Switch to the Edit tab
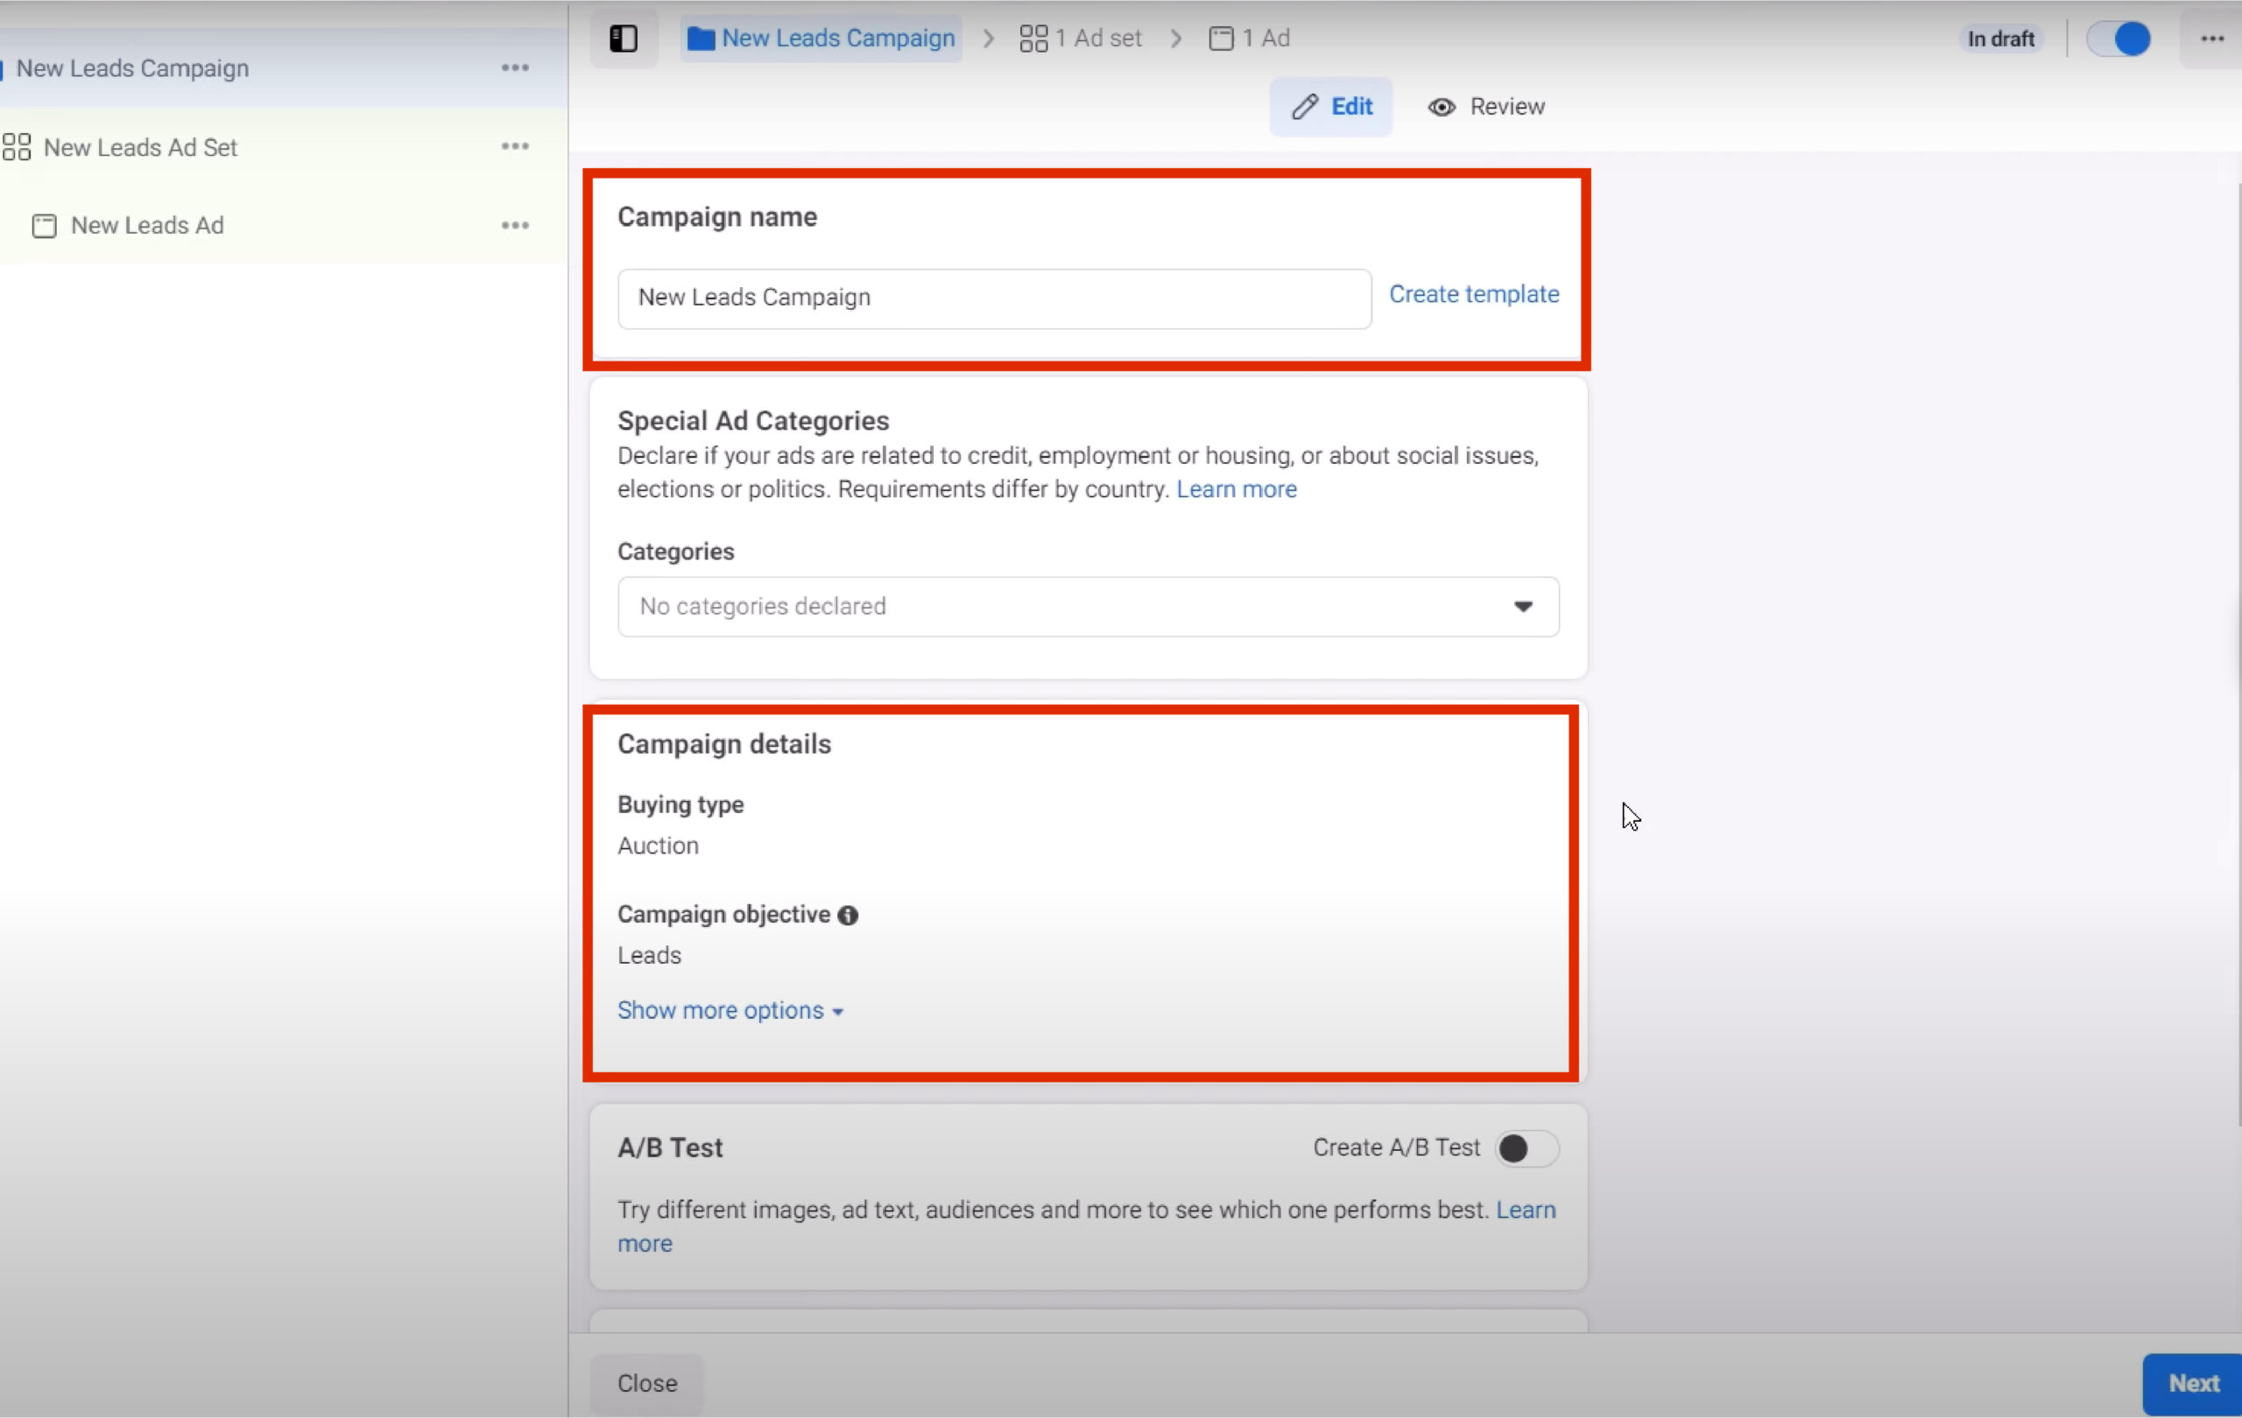This screenshot has width=2242, height=1418. click(x=1331, y=107)
